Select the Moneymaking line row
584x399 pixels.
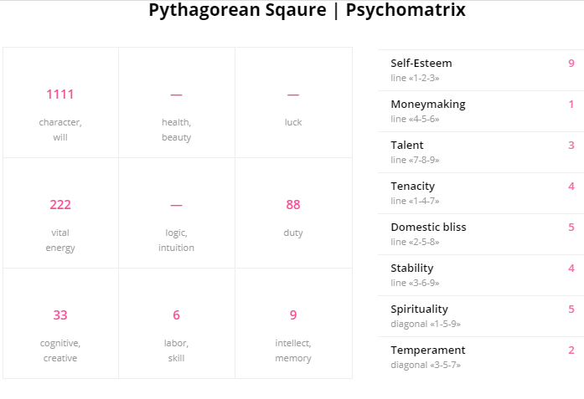481,111
